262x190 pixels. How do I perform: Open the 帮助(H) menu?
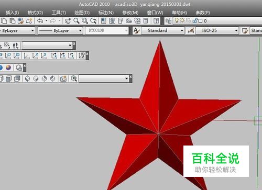pos(179,13)
